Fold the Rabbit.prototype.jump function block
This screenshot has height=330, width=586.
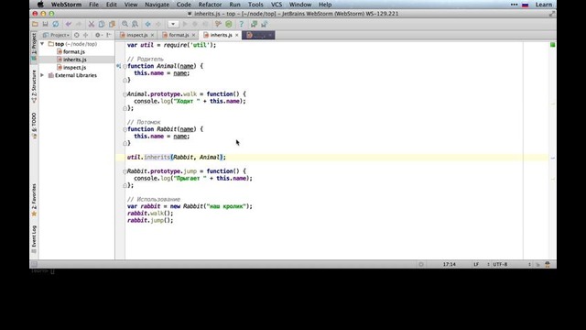tap(125, 171)
